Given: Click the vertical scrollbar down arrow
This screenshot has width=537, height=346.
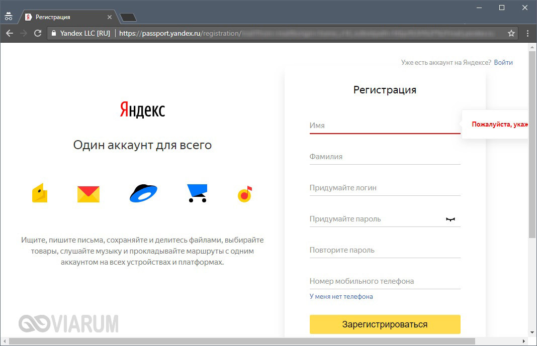Looking at the screenshot, I should click(532, 332).
